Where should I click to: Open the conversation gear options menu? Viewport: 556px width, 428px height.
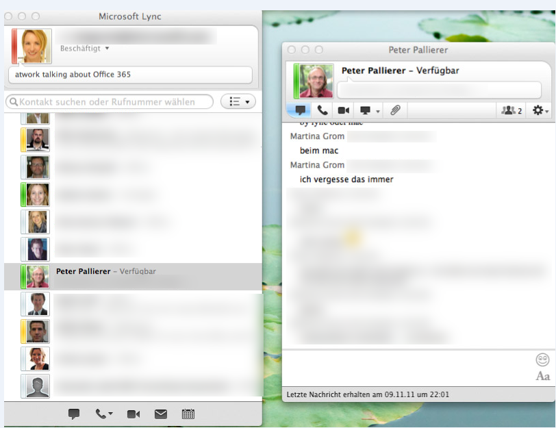(540, 110)
